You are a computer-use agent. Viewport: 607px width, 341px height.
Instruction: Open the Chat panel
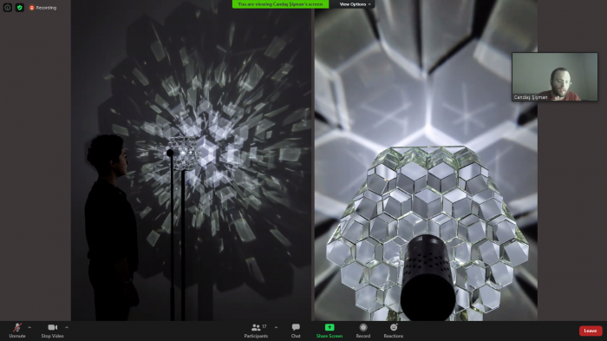(296, 331)
